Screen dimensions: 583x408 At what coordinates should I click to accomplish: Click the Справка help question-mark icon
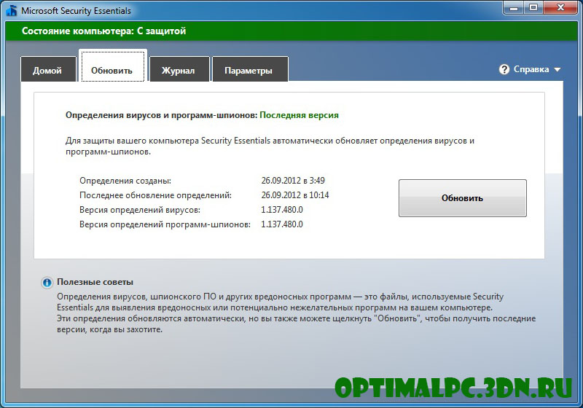504,69
